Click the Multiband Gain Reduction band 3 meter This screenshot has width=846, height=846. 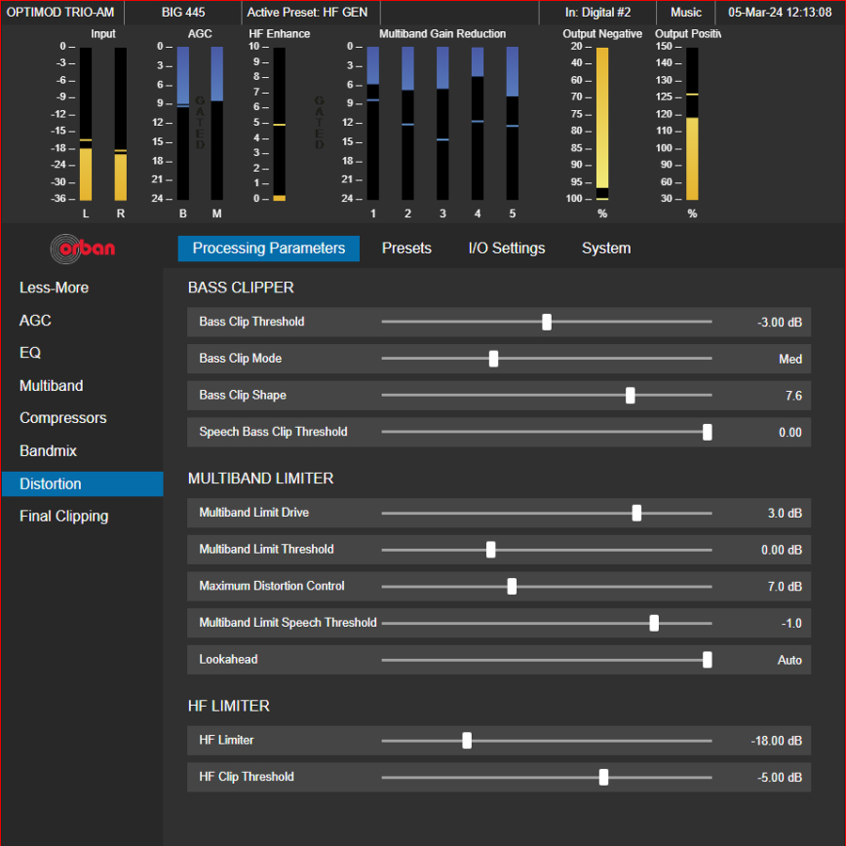(443, 123)
